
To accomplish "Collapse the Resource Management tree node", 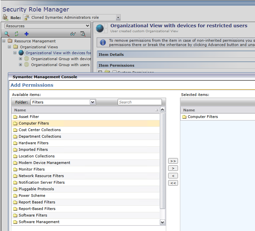I will (4, 41).
